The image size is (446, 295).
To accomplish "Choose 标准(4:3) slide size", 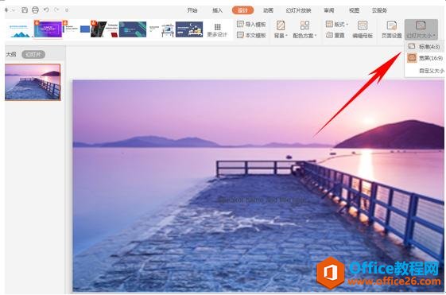I will coord(425,46).
